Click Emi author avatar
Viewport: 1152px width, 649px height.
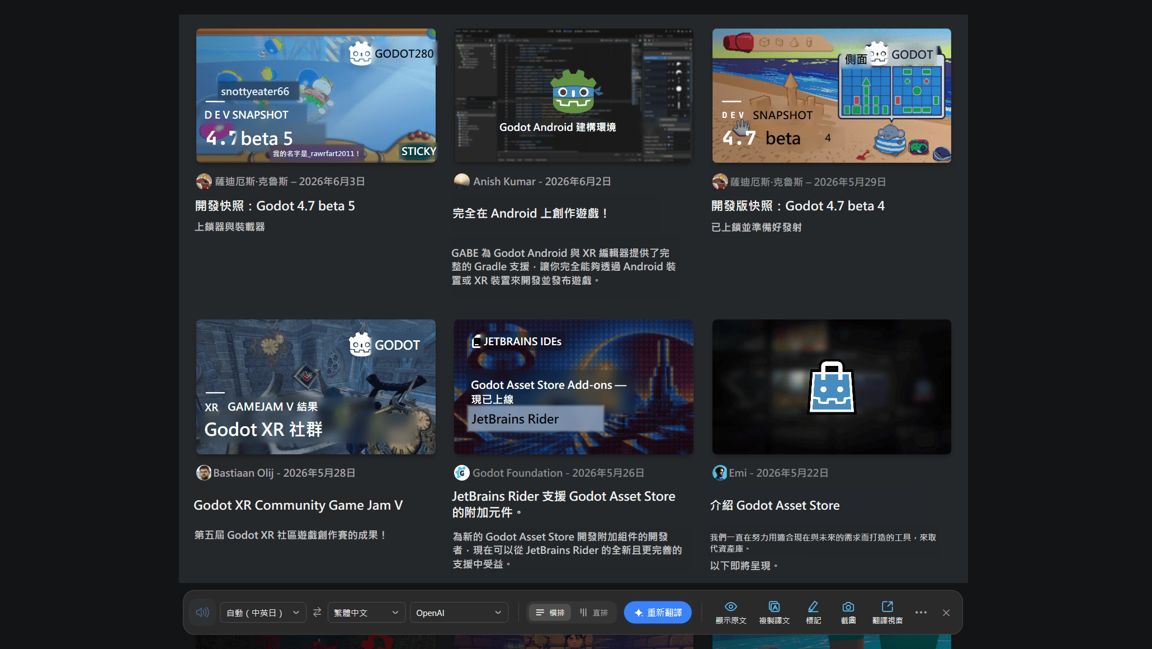click(720, 473)
